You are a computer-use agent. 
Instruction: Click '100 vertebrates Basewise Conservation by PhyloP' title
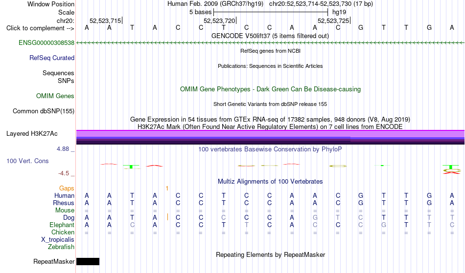point(270,149)
